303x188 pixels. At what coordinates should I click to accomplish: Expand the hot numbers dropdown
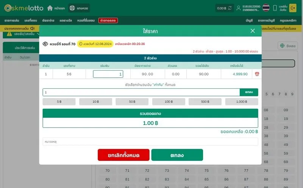click(x=38, y=34)
